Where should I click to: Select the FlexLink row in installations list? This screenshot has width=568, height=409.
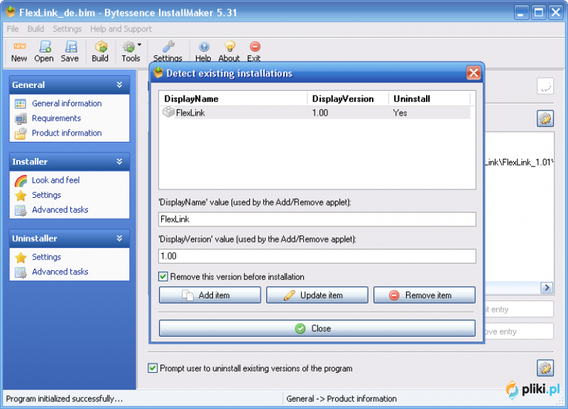coord(315,113)
